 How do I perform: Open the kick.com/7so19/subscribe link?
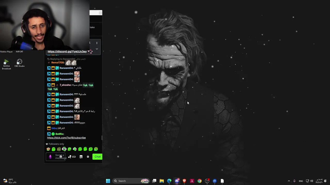[x=66, y=138]
